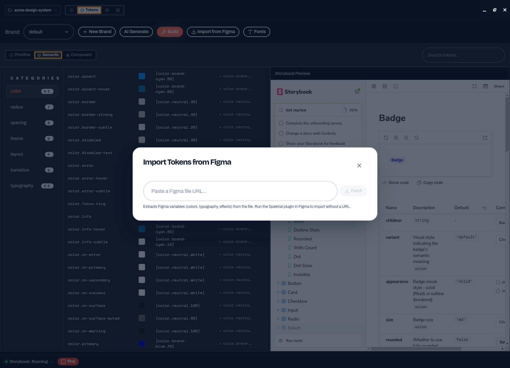Open Storybook settings gear icon
This screenshot has height=368, width=510.
tap(357, 92)
